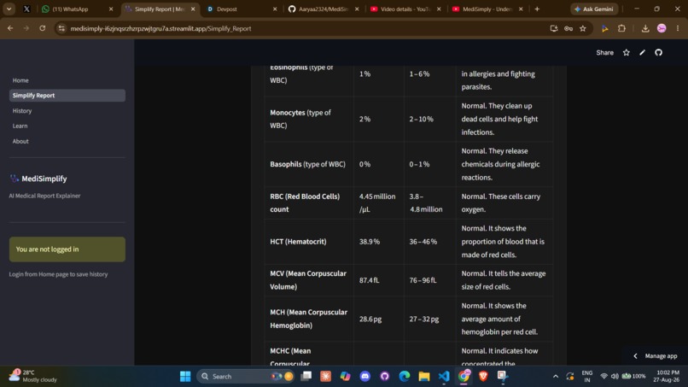The height and width of the screenshot is (387, 688).
Task: Select the 'RBC (Red Blood Cells) count' cell
Action: point(309,203)
